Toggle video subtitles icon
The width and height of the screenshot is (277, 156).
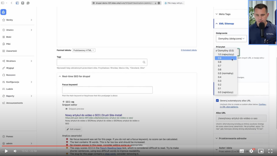coord(242,151)
